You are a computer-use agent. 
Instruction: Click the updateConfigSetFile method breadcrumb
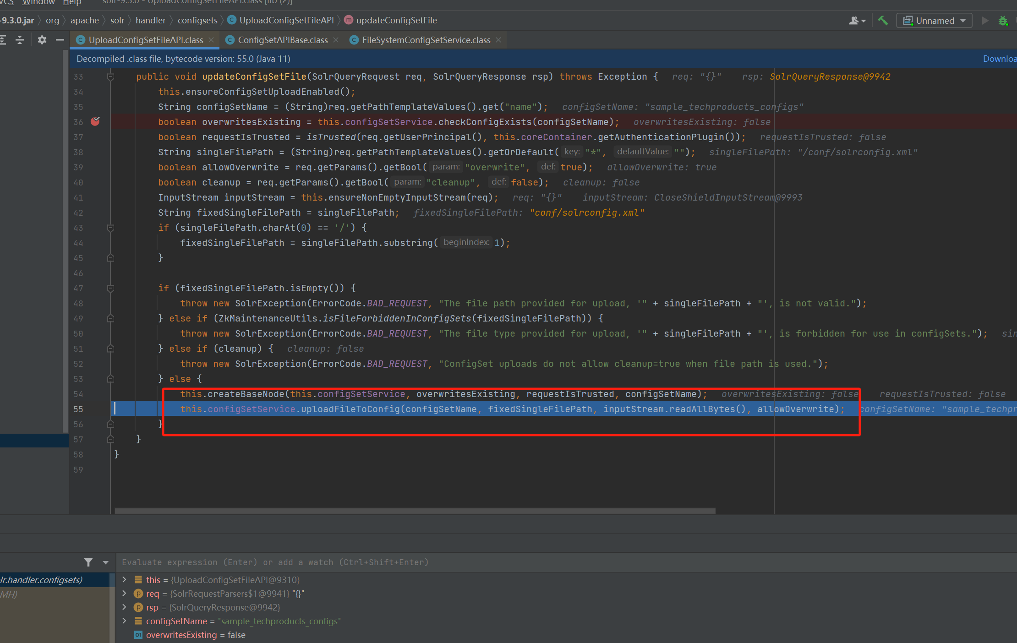396,20
